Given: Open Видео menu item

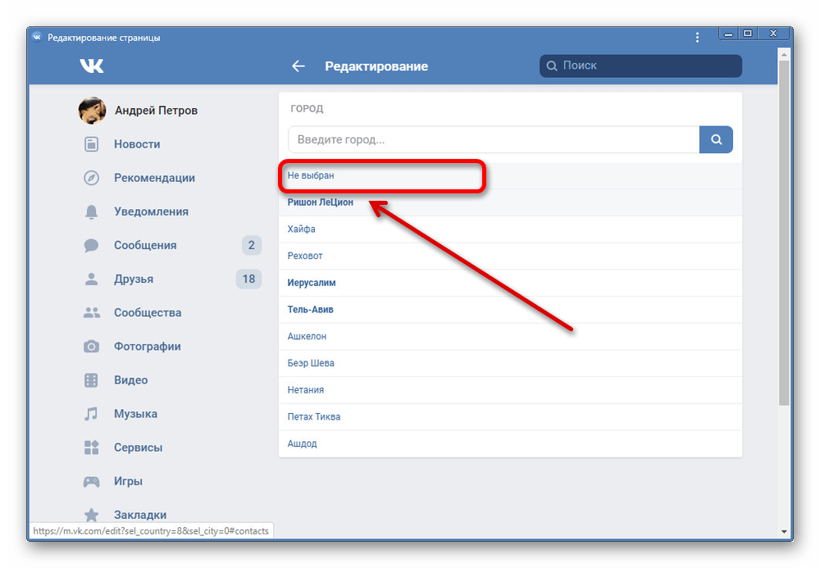Looking at the screenshot, I should (130, 379).
